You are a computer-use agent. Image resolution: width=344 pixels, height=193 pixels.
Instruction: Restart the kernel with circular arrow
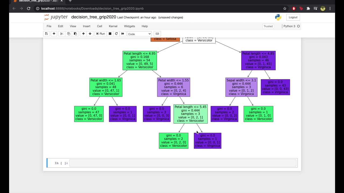116,34
